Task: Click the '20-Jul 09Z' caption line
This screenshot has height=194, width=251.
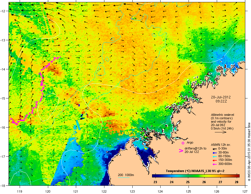Action: (x=218, y=125)
